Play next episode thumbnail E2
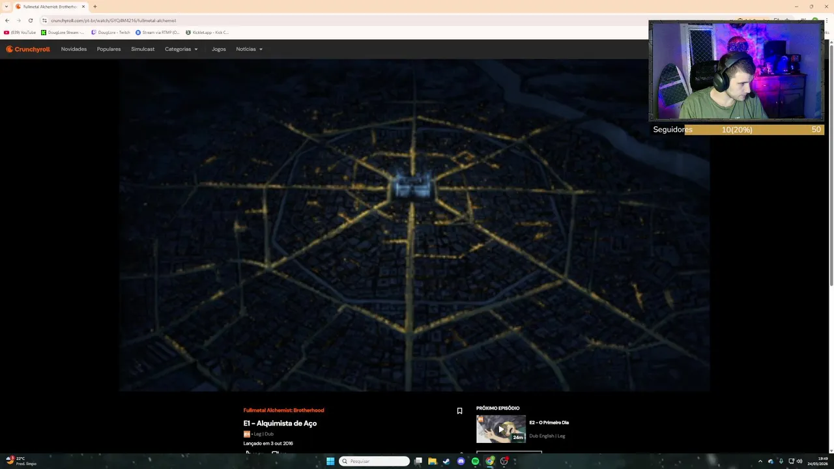 [500, 429]
